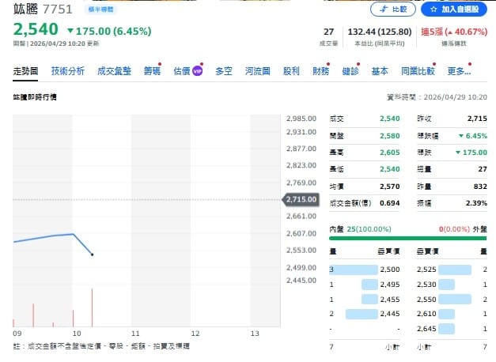Open the 財務 tab
The width and height of the screenshot is (496, 362).
click(320, 71)
